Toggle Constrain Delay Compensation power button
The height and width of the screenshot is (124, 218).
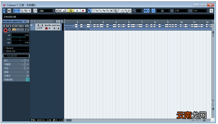click(4, 11)
